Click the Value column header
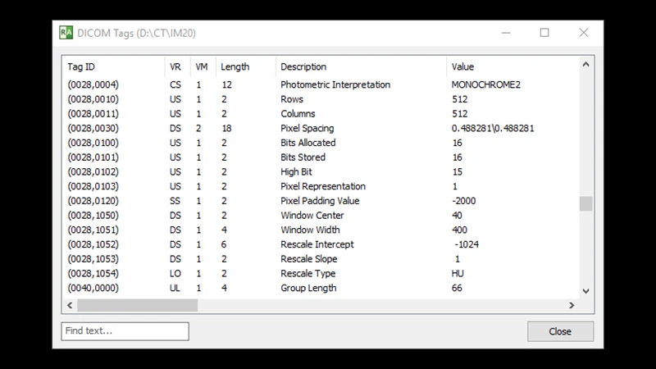Screen dimensions: 656x369 pyautogui.click(x=512, y=66)
